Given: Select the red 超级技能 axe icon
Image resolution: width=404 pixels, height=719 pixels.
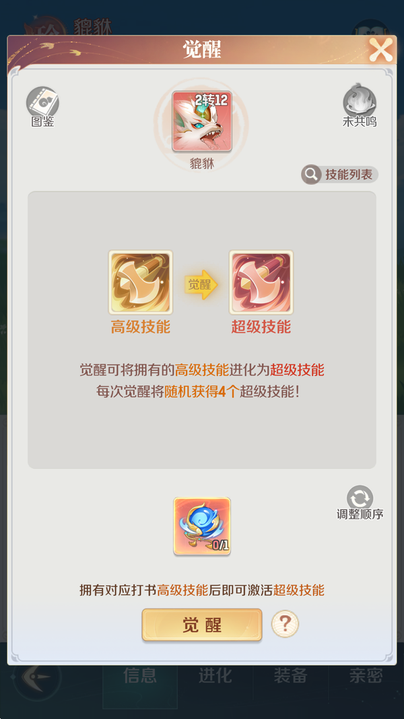Looking at the screenshot, I should [261, 282].
